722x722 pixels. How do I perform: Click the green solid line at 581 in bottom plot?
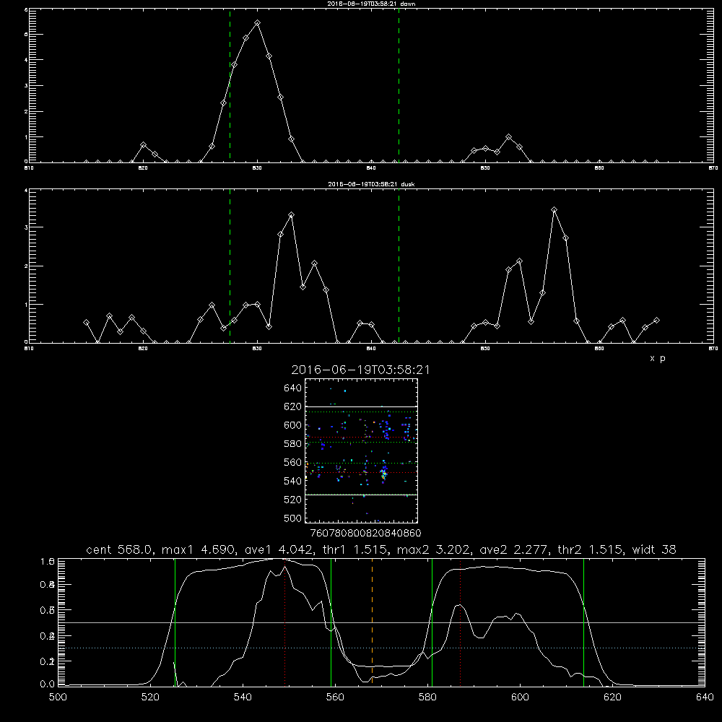click(432, 622)
